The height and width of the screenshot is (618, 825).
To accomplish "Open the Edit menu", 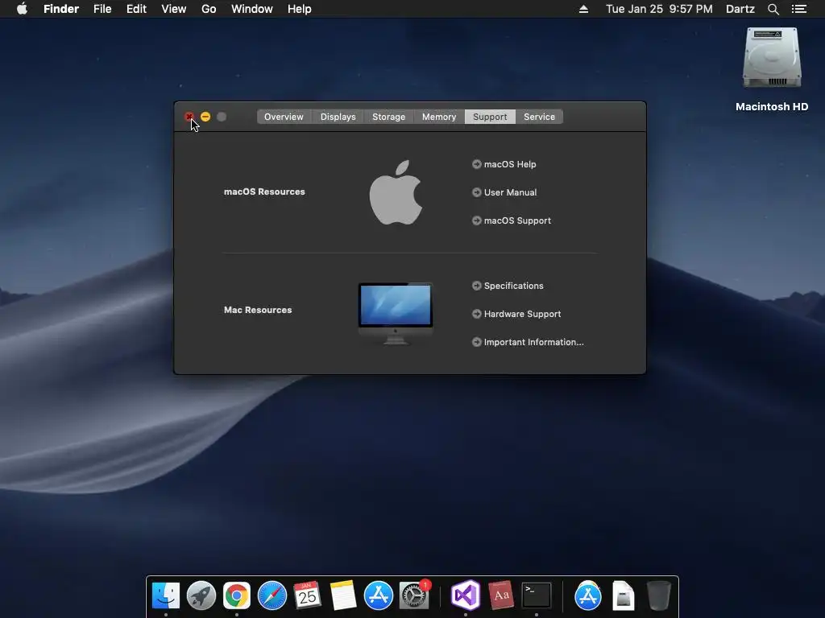I will click(x=136, y=9).
